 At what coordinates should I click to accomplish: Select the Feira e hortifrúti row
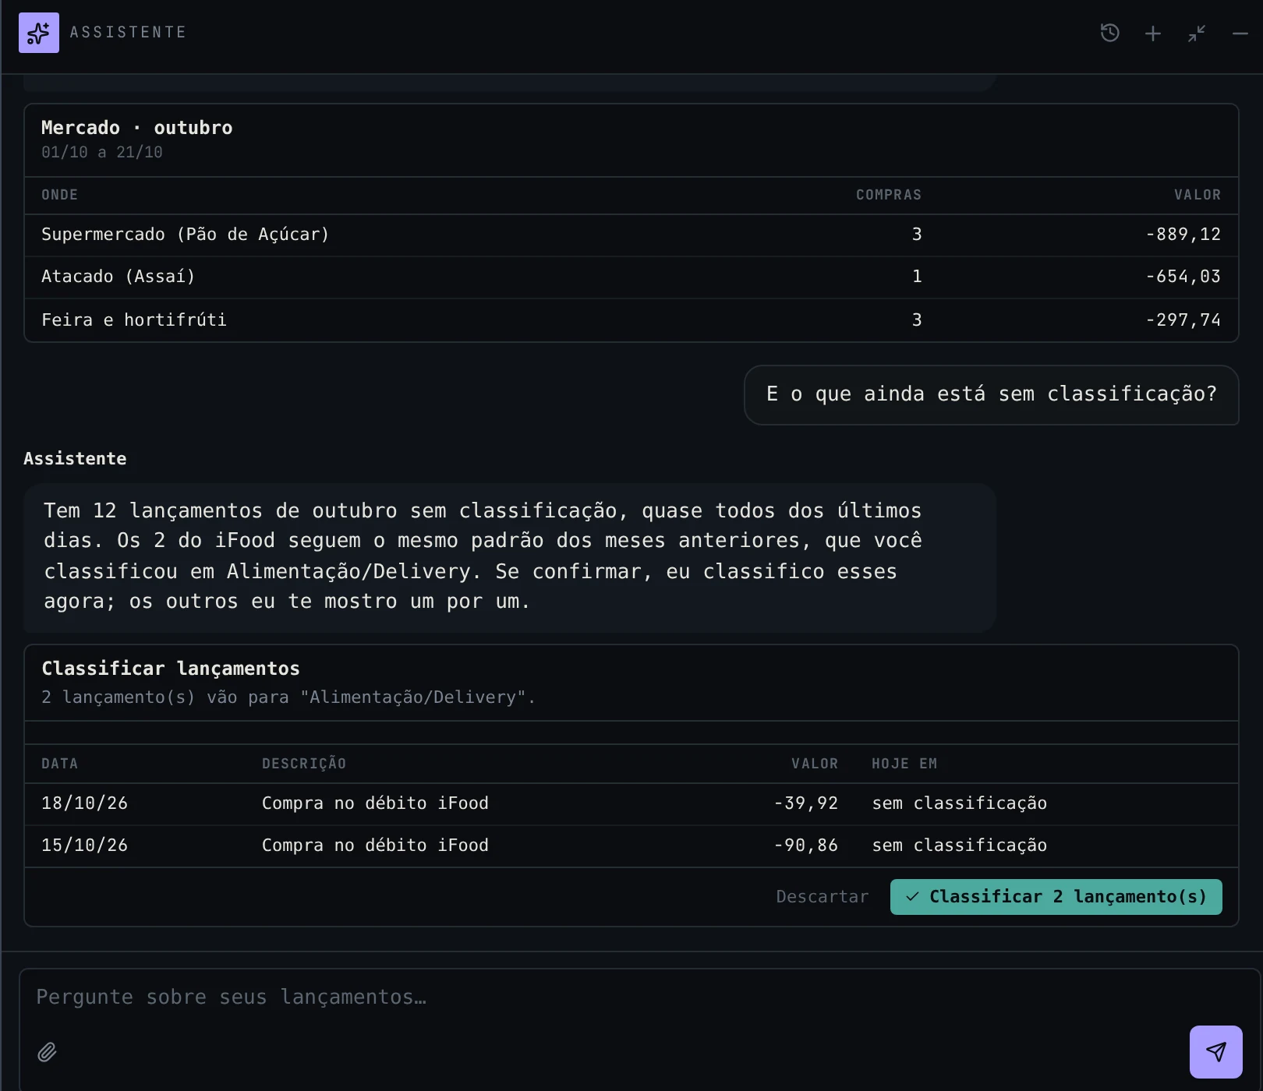click(x=631, y=320)
